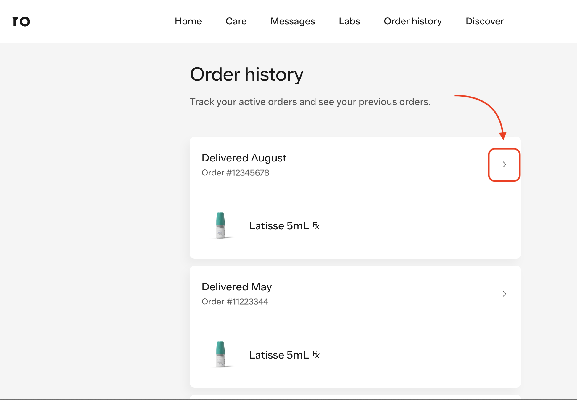Image resolution: width=577 pixels, height=400 pixels.
Task: Select the Latisse 5mL name in the August order
Action: 279,226
